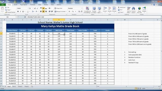The height and width of the screenshot is (91, 162).
Task: Toggle Underline formatting
Action: coord(23,11)
